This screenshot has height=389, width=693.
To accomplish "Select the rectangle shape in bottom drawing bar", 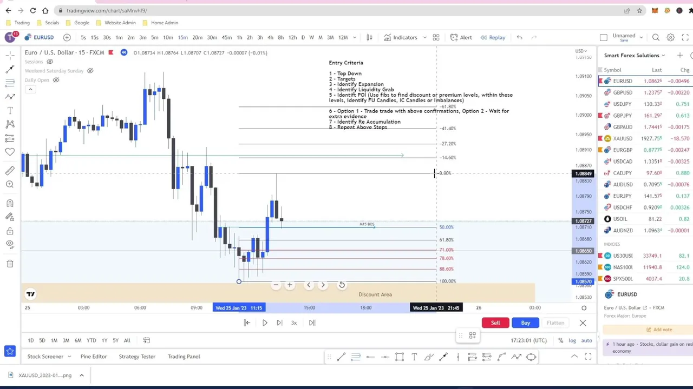I will point(399,357).
